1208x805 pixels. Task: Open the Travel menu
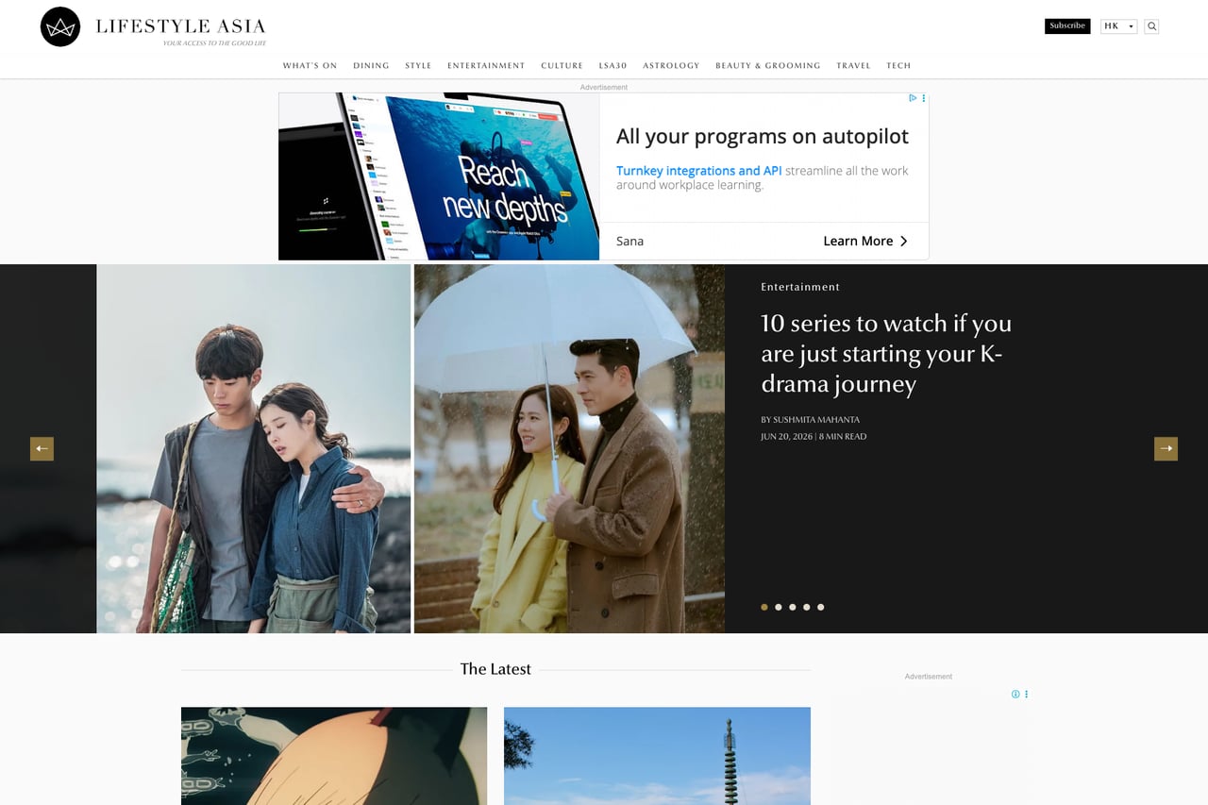coord(853,66)
